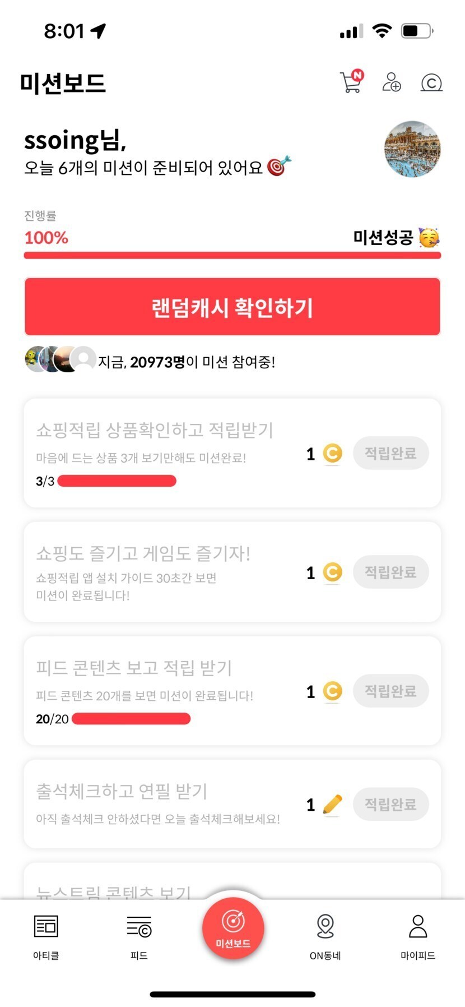465x1007 pixels.
Task: Tap the ssoing profile picture
Action: [x=412, y=149]
